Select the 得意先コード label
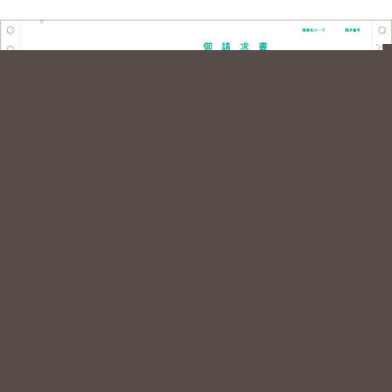Viewport: 392px width, 392px height. click(314, 30)
